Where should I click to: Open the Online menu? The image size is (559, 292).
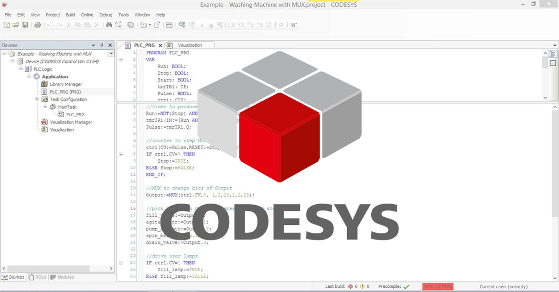coord(87,15)
